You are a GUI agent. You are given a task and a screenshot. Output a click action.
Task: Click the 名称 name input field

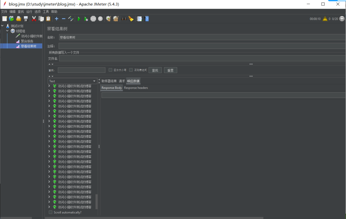coord(202,37)
